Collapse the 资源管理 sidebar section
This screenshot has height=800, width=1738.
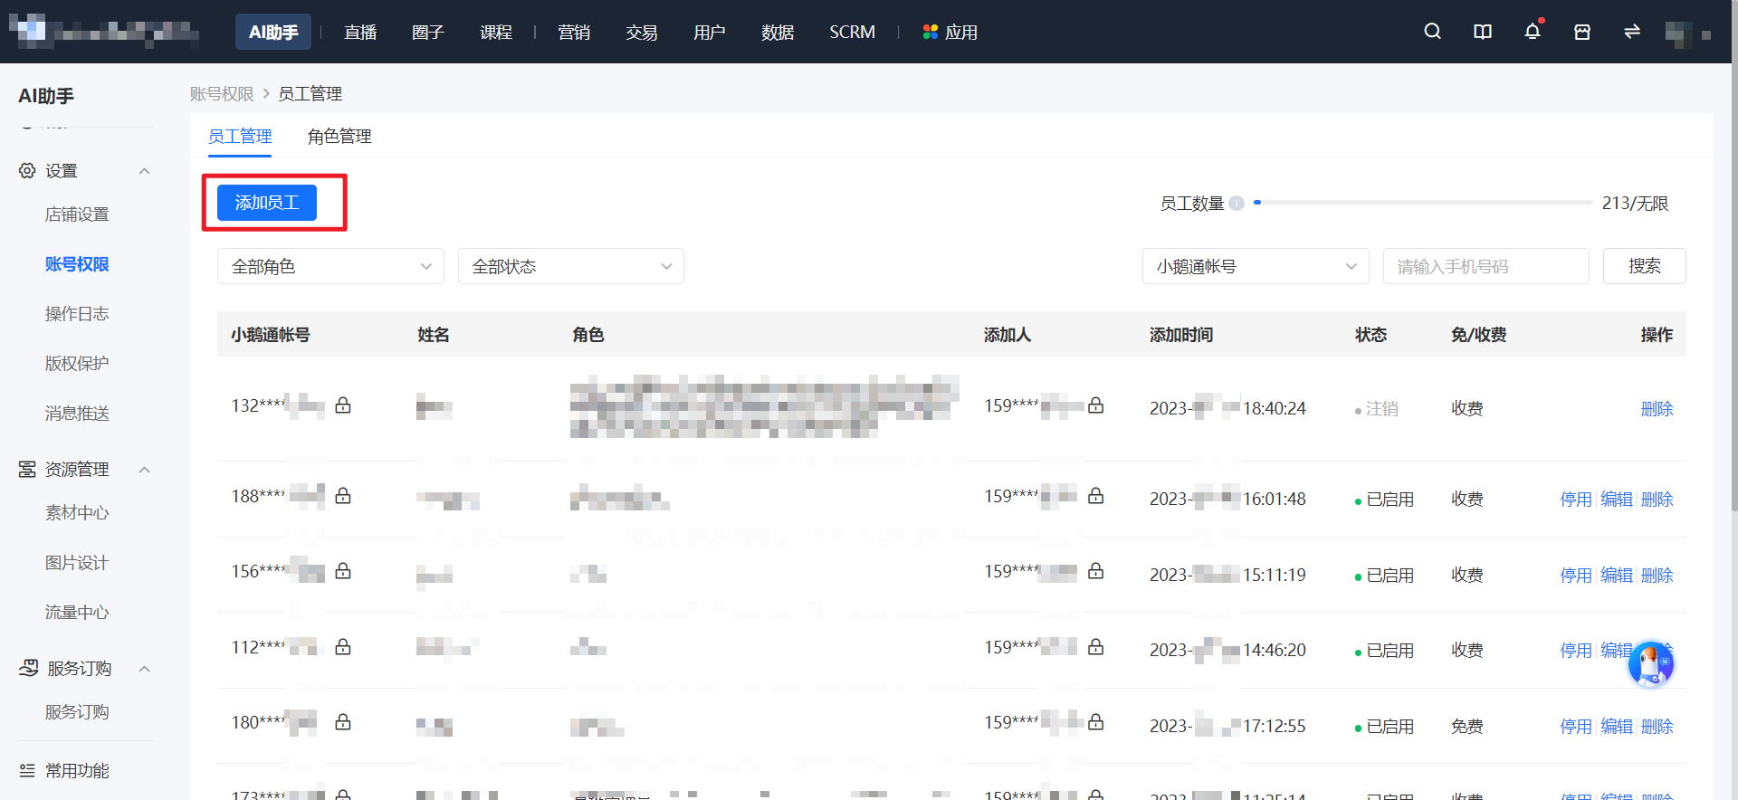144,470
